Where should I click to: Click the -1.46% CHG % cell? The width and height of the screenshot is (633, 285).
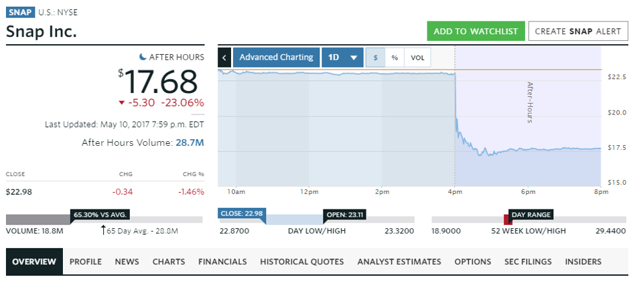(x=191, y=192)
